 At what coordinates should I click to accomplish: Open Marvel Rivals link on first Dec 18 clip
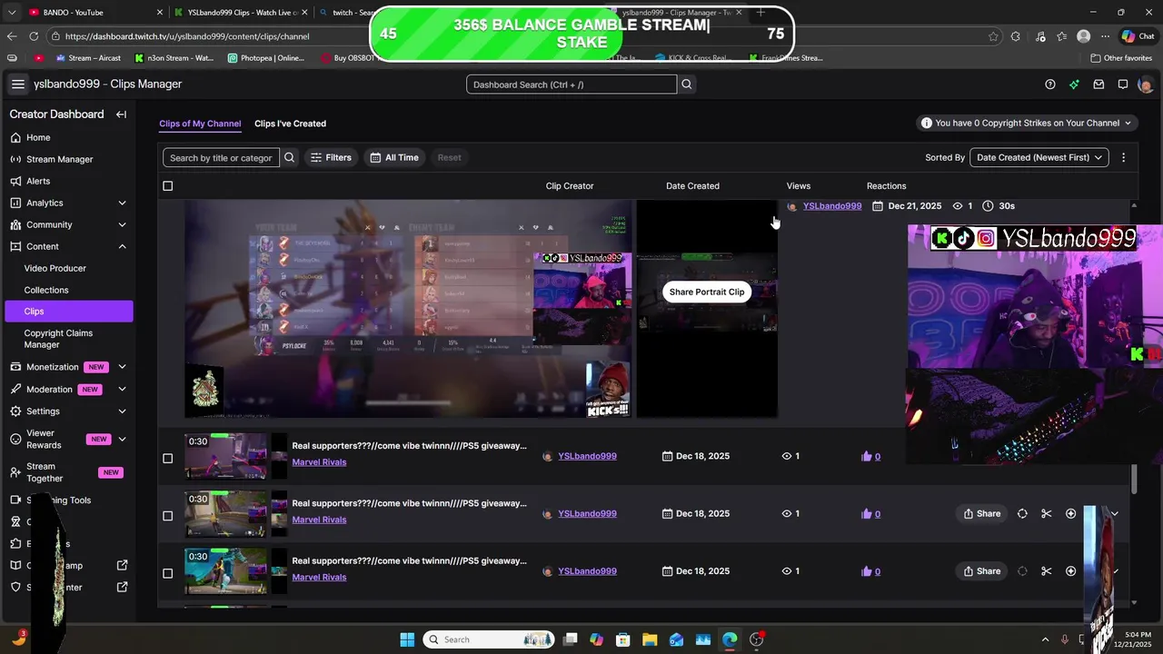click(319, 462)
